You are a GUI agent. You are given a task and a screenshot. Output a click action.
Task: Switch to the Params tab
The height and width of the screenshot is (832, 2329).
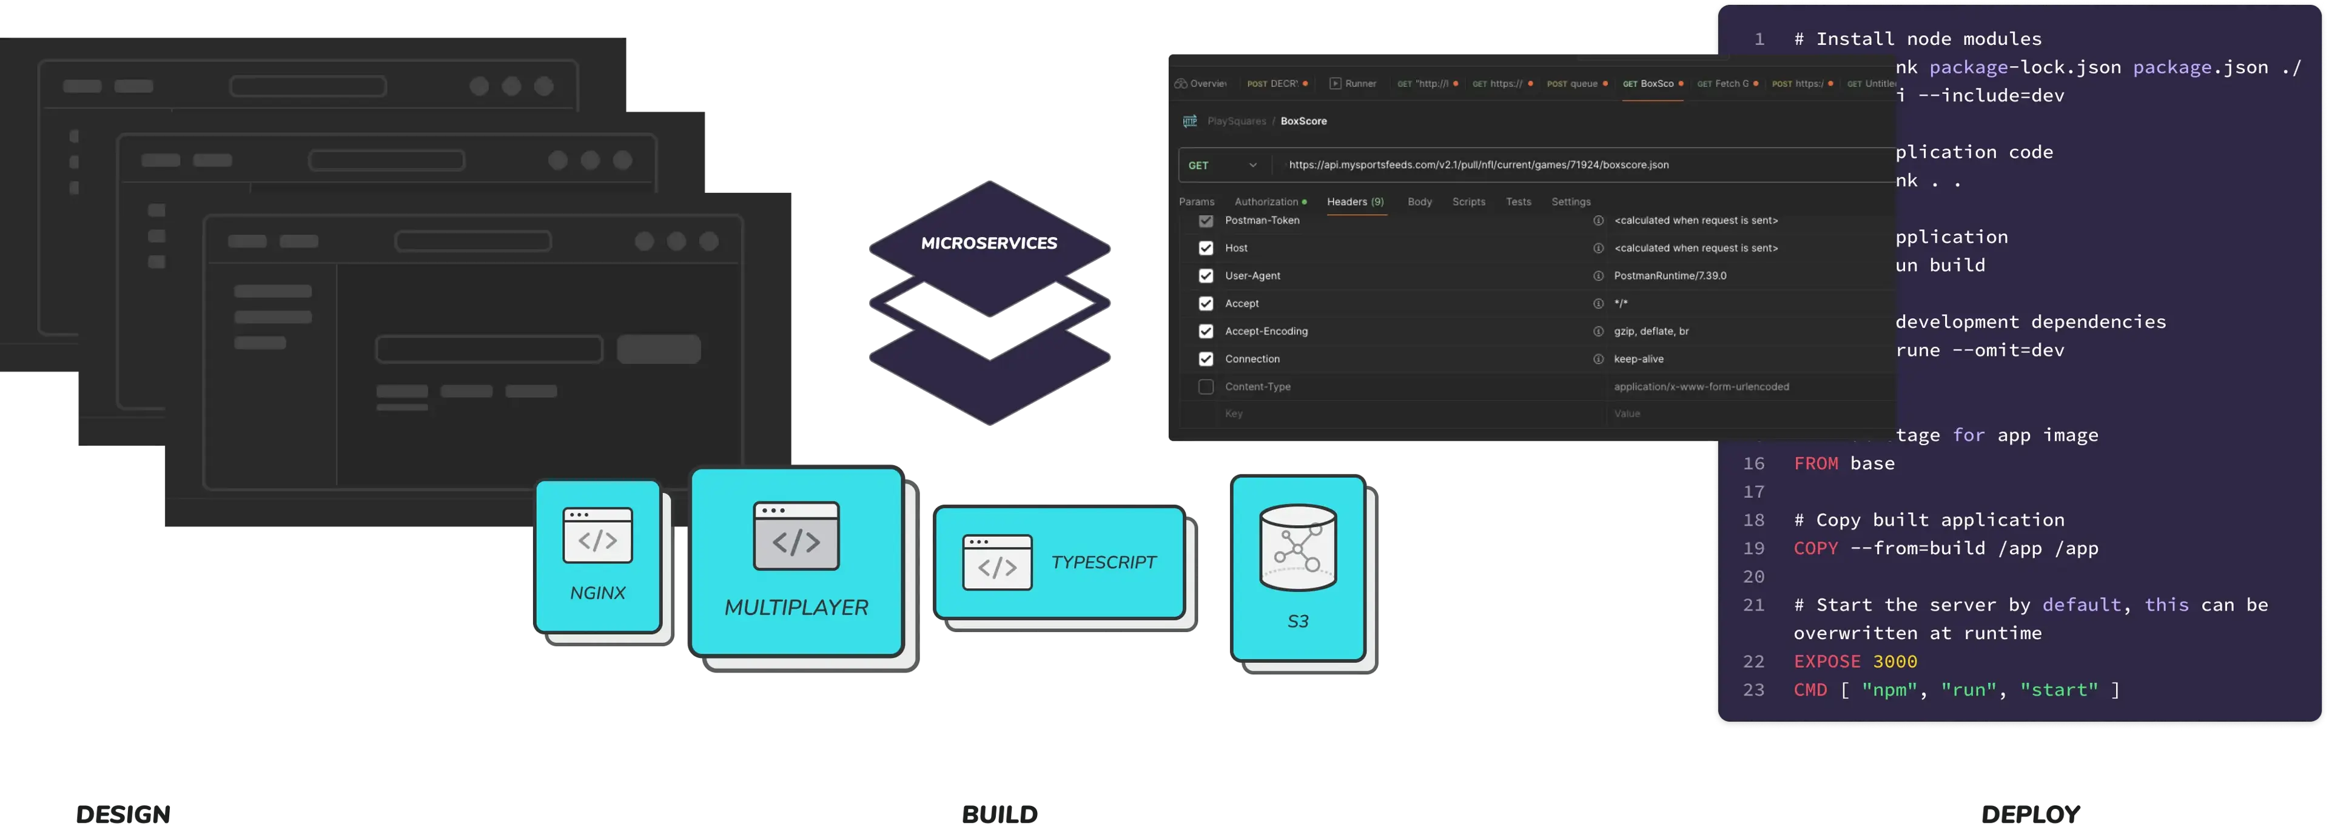[x=1196, y=202]
